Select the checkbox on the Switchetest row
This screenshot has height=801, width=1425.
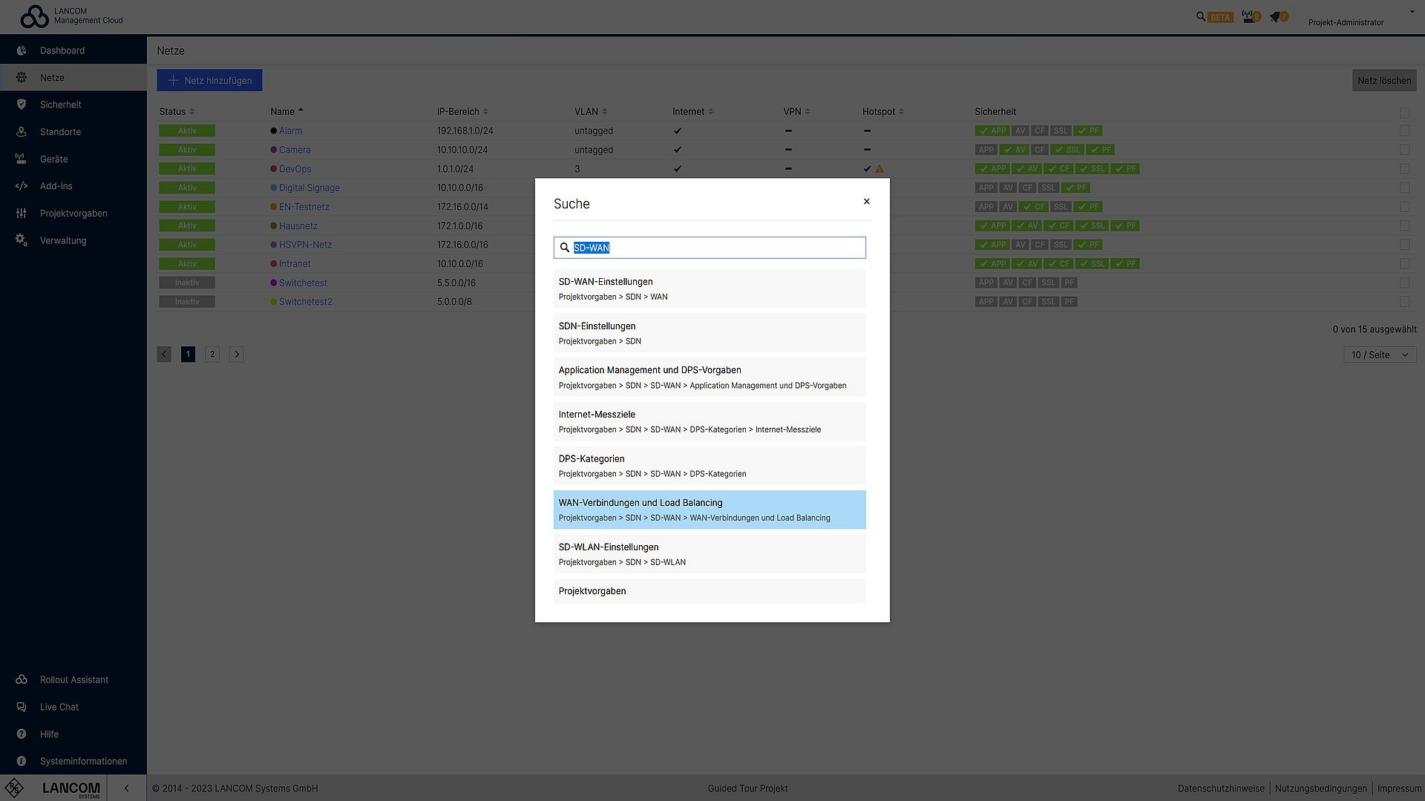[x=1404, y=283]
